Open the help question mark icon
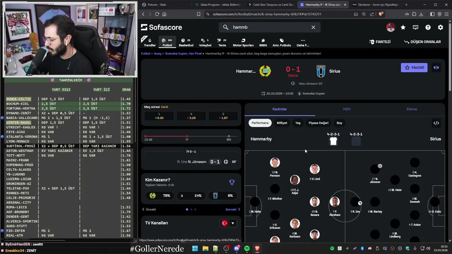Screen dimensions: 452x254 click(x=428, y=27)
